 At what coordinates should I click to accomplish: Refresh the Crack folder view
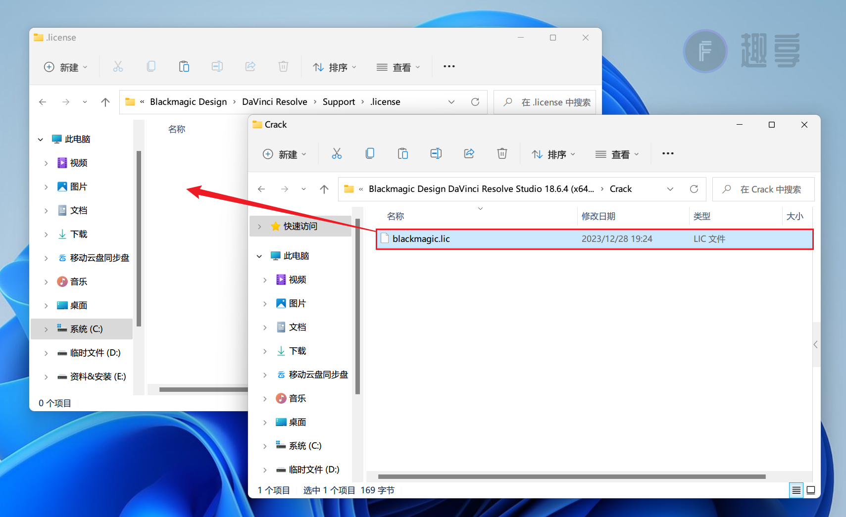[x=694, y=189]
